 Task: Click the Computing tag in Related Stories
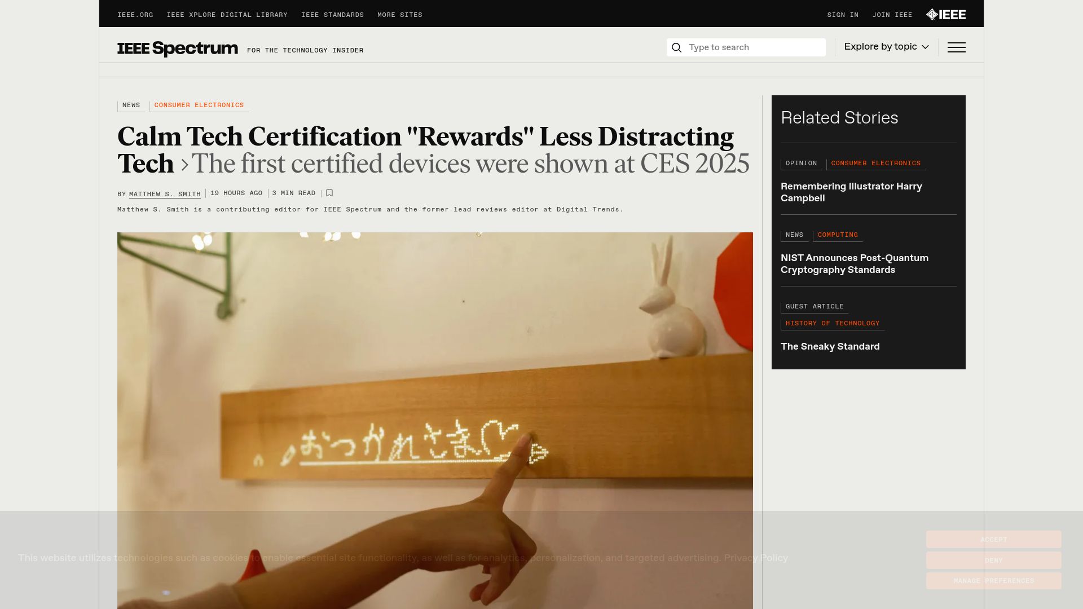[x=838, y=235]
